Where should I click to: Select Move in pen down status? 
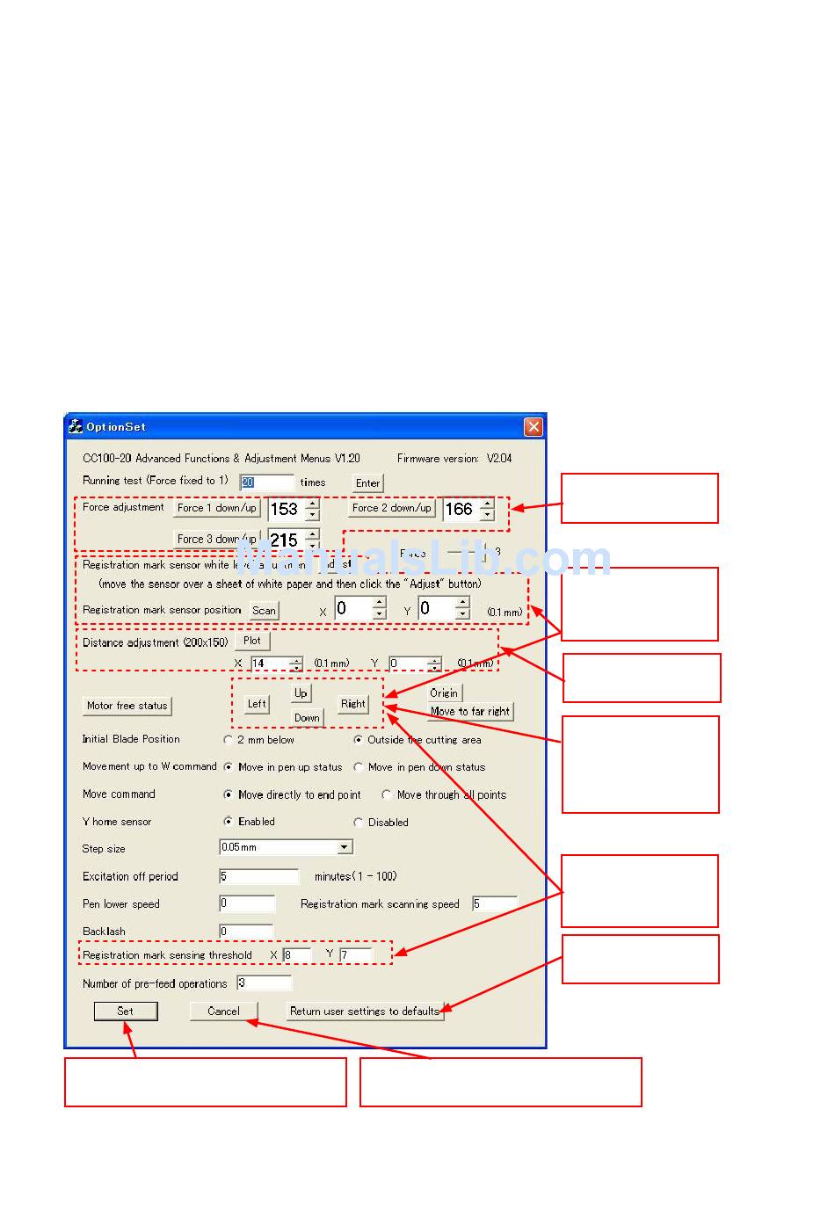[x=359, y=767]
